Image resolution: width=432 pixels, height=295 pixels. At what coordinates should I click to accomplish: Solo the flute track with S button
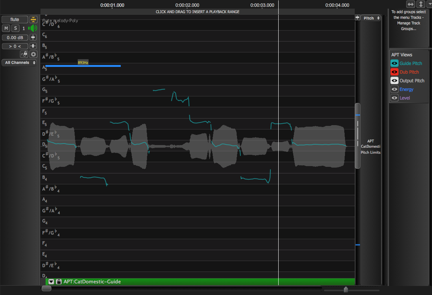click(x=15, y=28)
